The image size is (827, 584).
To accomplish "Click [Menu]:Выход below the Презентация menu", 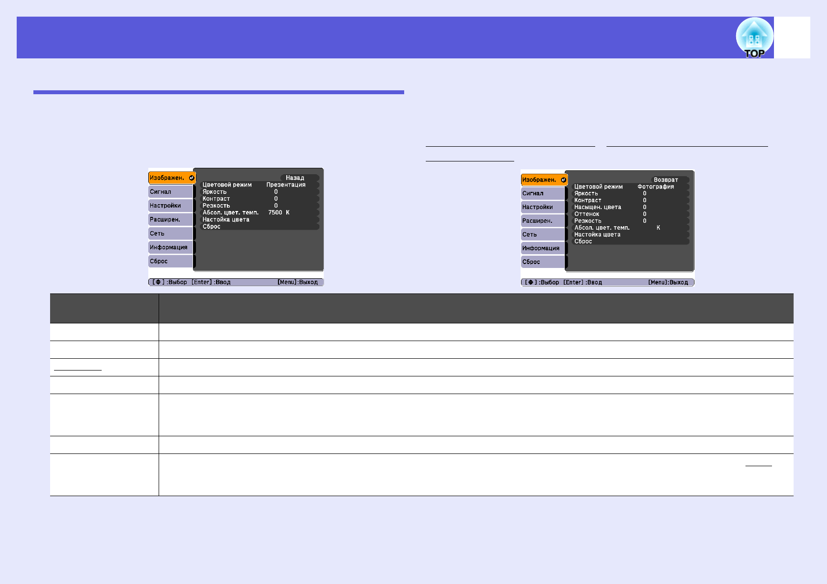I will point(298,282).
